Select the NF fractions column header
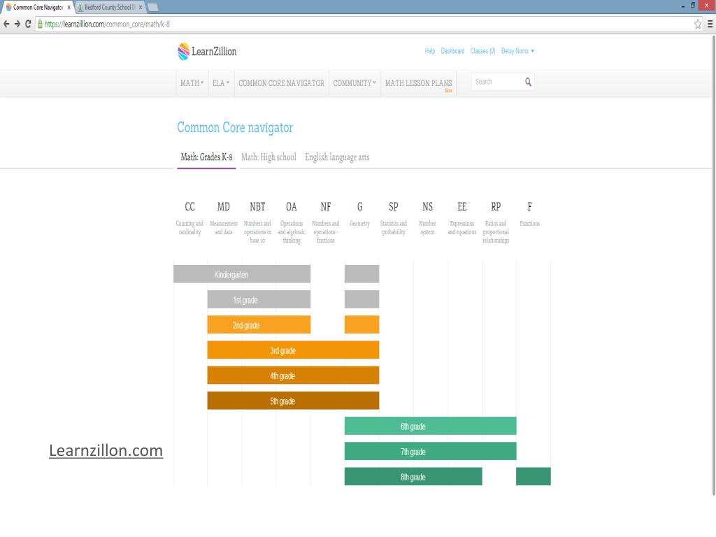This screenshot has width=716, height=537. click(326, 222)
